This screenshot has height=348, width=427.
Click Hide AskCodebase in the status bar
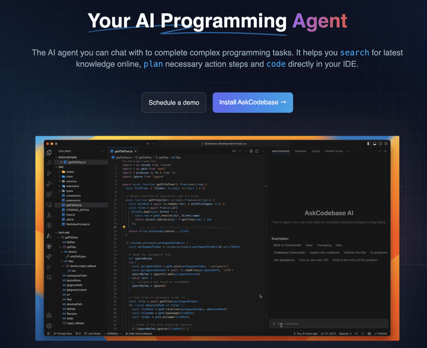[138, 333]
